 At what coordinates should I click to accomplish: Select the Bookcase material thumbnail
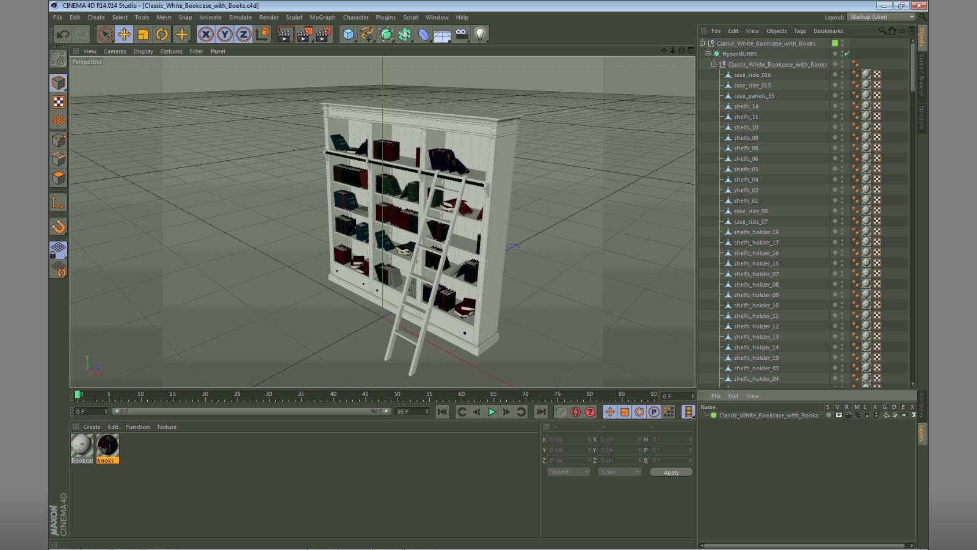pos(82,449)
